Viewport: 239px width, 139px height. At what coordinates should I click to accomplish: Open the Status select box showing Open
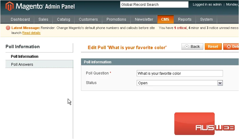tap(180, 83)
